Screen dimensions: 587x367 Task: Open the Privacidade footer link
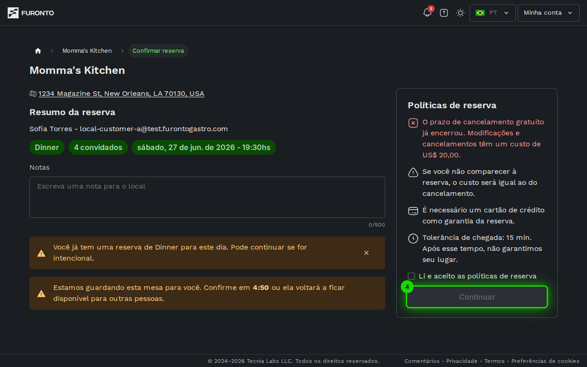point(462,361)
